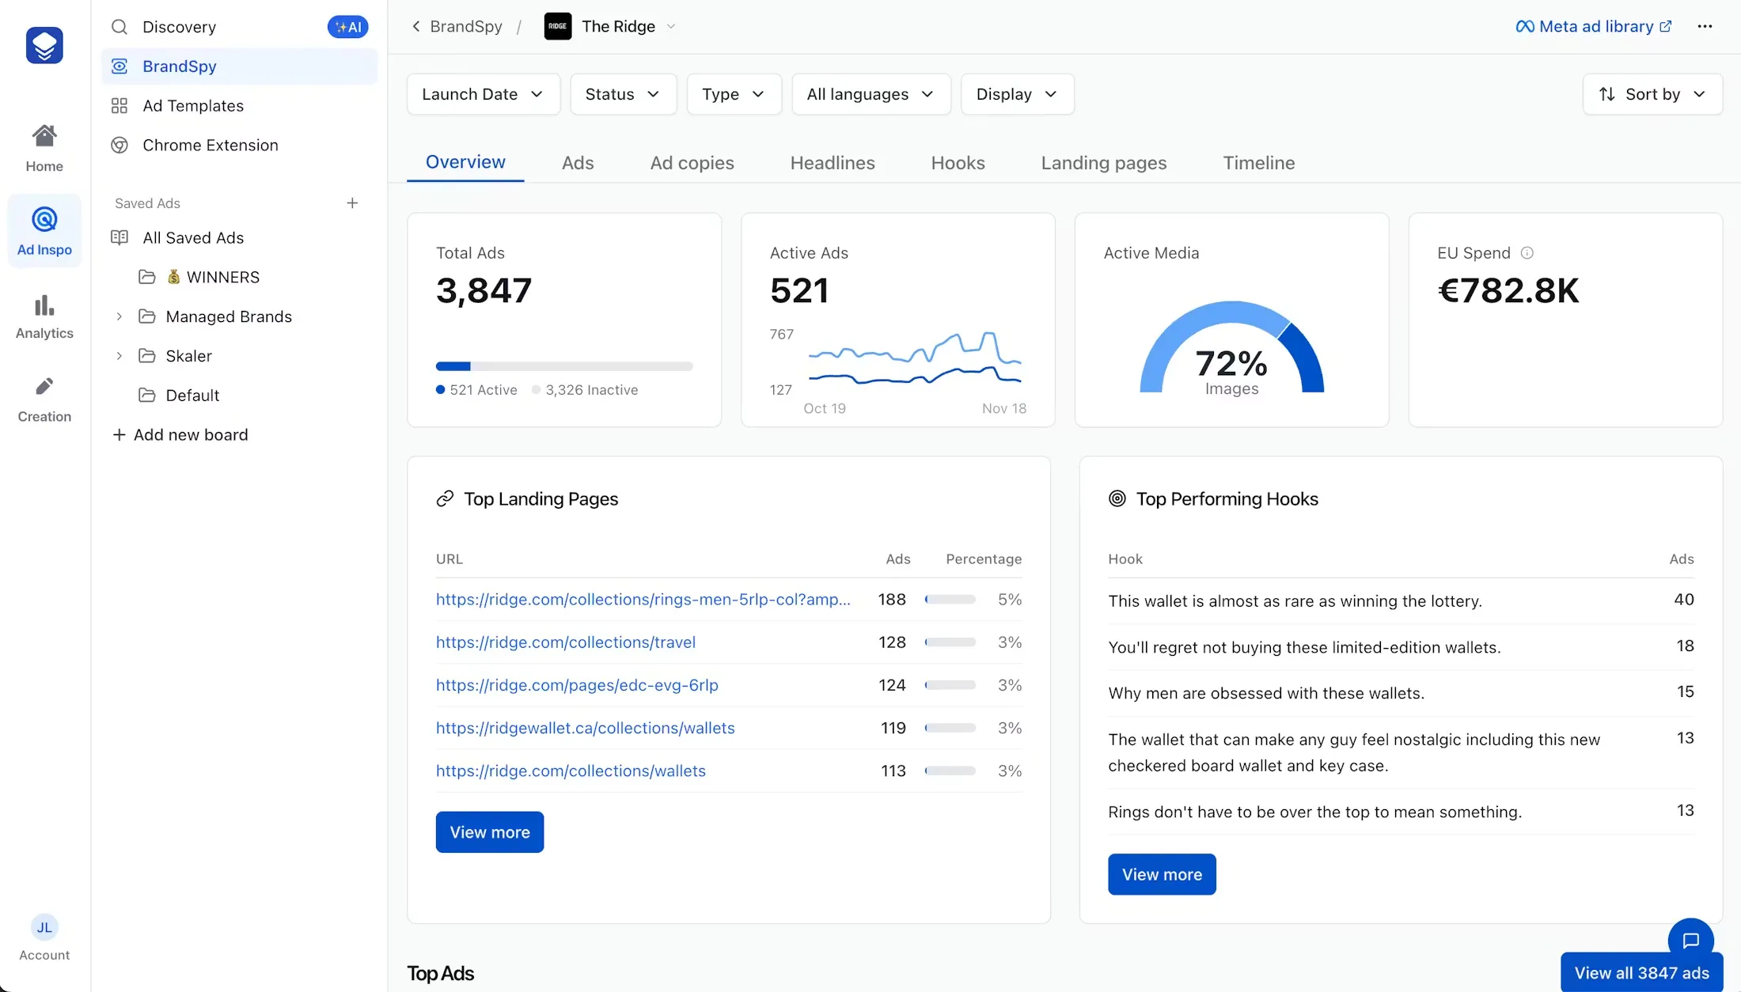Open the Creation pencil icon
This screenshot has width=1741, height=992.
tap(44, 387)
